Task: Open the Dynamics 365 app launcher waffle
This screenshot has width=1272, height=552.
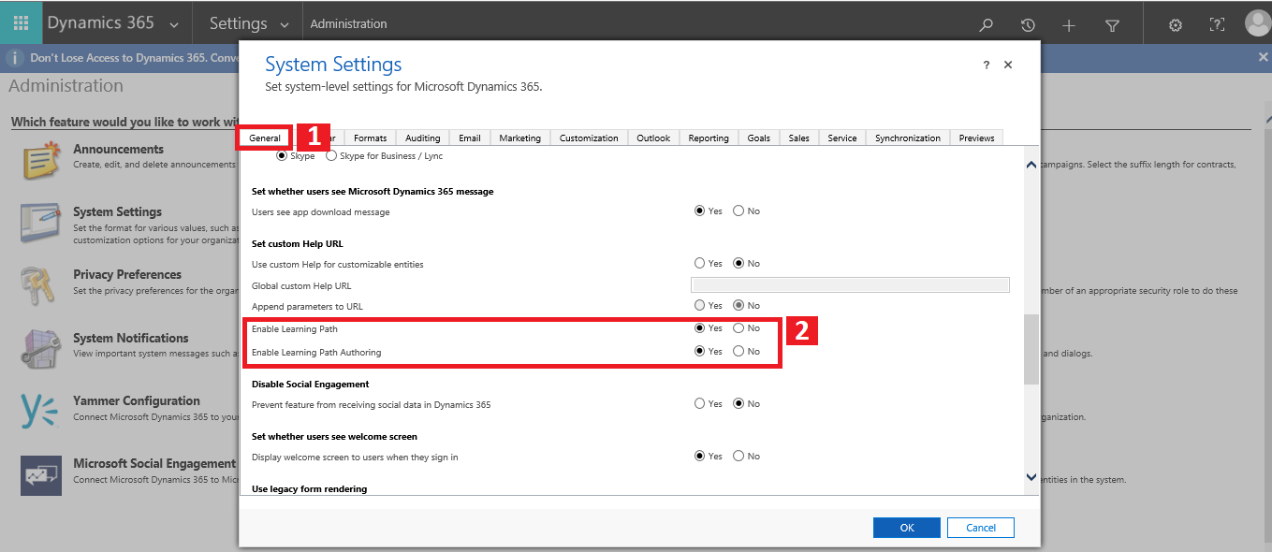Action: click(21, 23)
